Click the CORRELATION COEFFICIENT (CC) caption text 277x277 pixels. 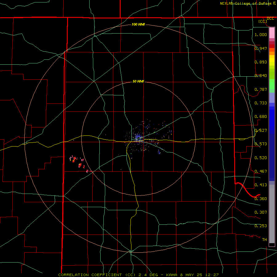click(97, 275)
